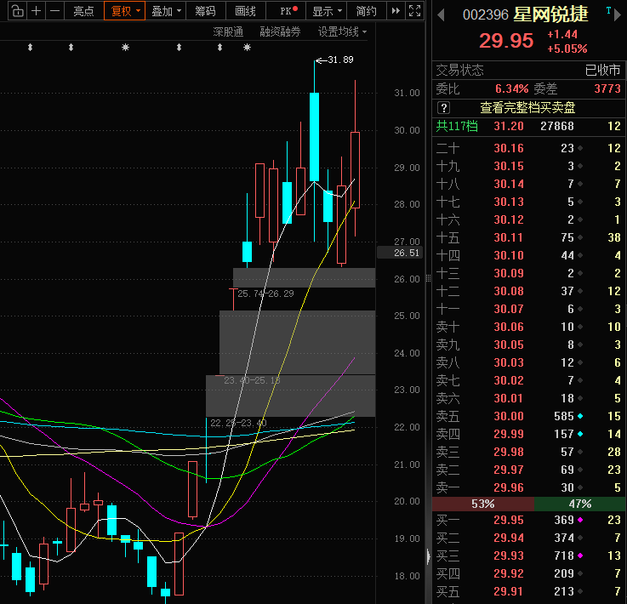Collapse side panel with left-edge arrow handle
Screen dimensions: 627x604
[x=428, y=556]
